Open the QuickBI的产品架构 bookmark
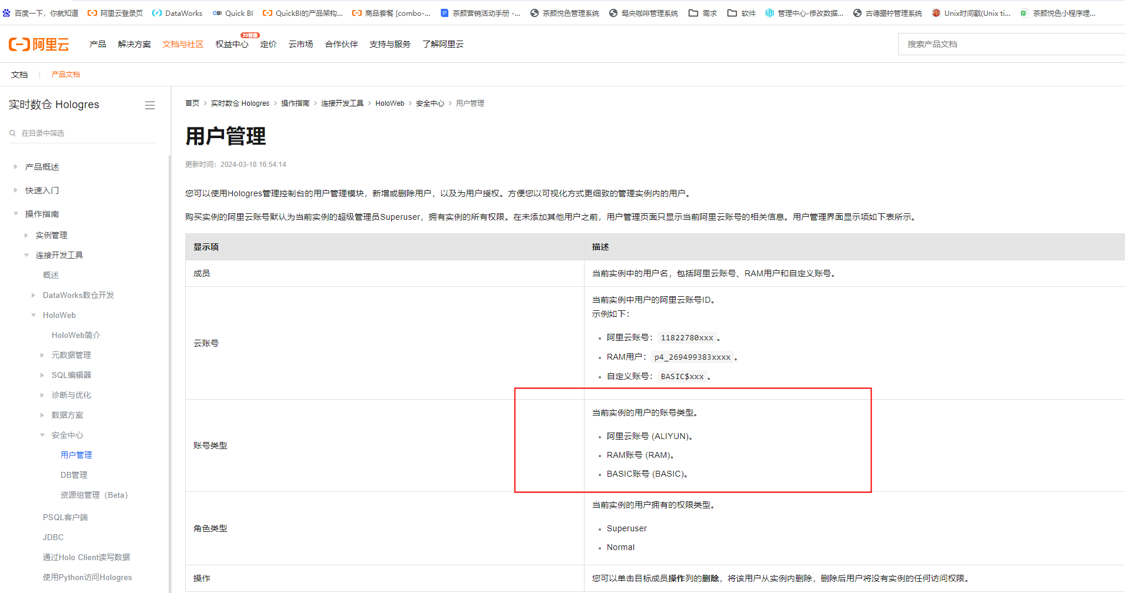 [x=302, y=13]
